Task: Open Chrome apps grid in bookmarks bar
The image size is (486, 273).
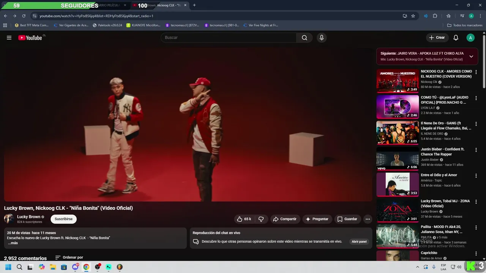Action: (5, 25)
